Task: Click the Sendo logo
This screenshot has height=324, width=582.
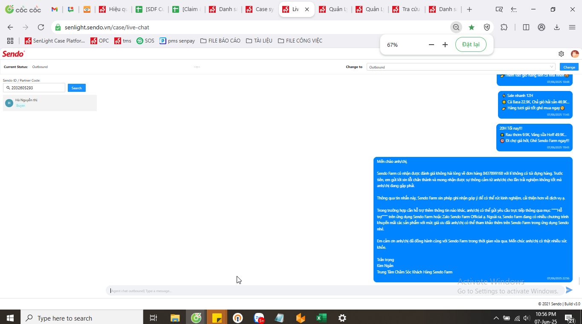Action: (14, 54)
